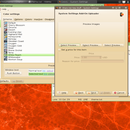130x130 pixels.
Task: Click the LINE indicator in KWrite status bar
Action: (85, 99)
